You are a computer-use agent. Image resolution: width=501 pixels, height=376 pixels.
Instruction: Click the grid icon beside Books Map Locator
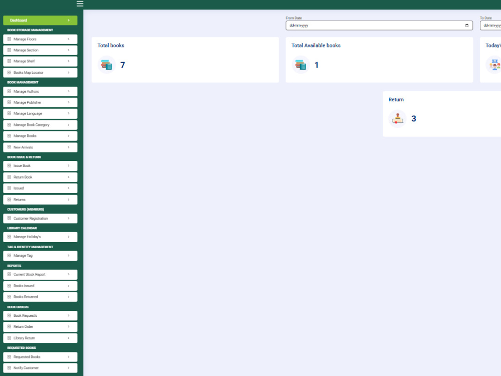[9, 73]
